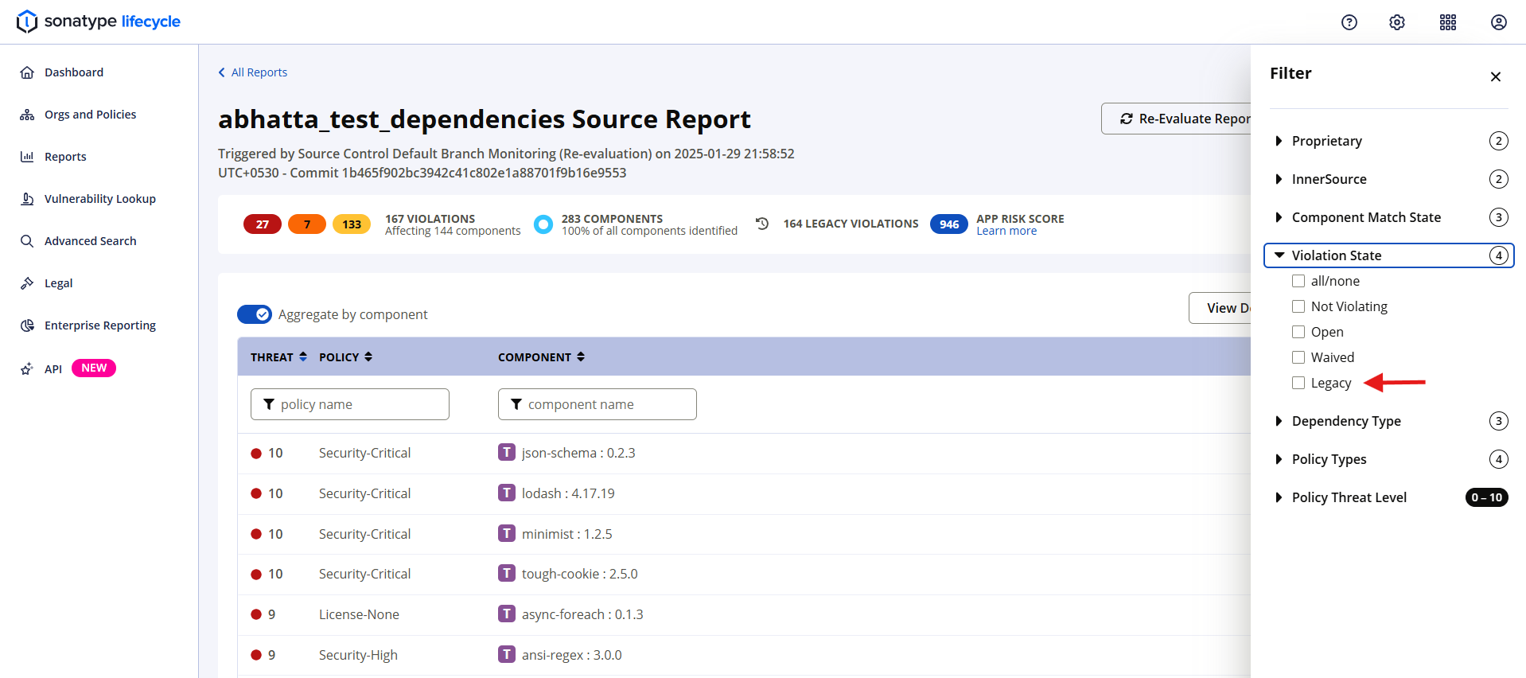Click the Vulnerability Lookup icon
The image size is (1526, 678).
click(x=27, y=199)
